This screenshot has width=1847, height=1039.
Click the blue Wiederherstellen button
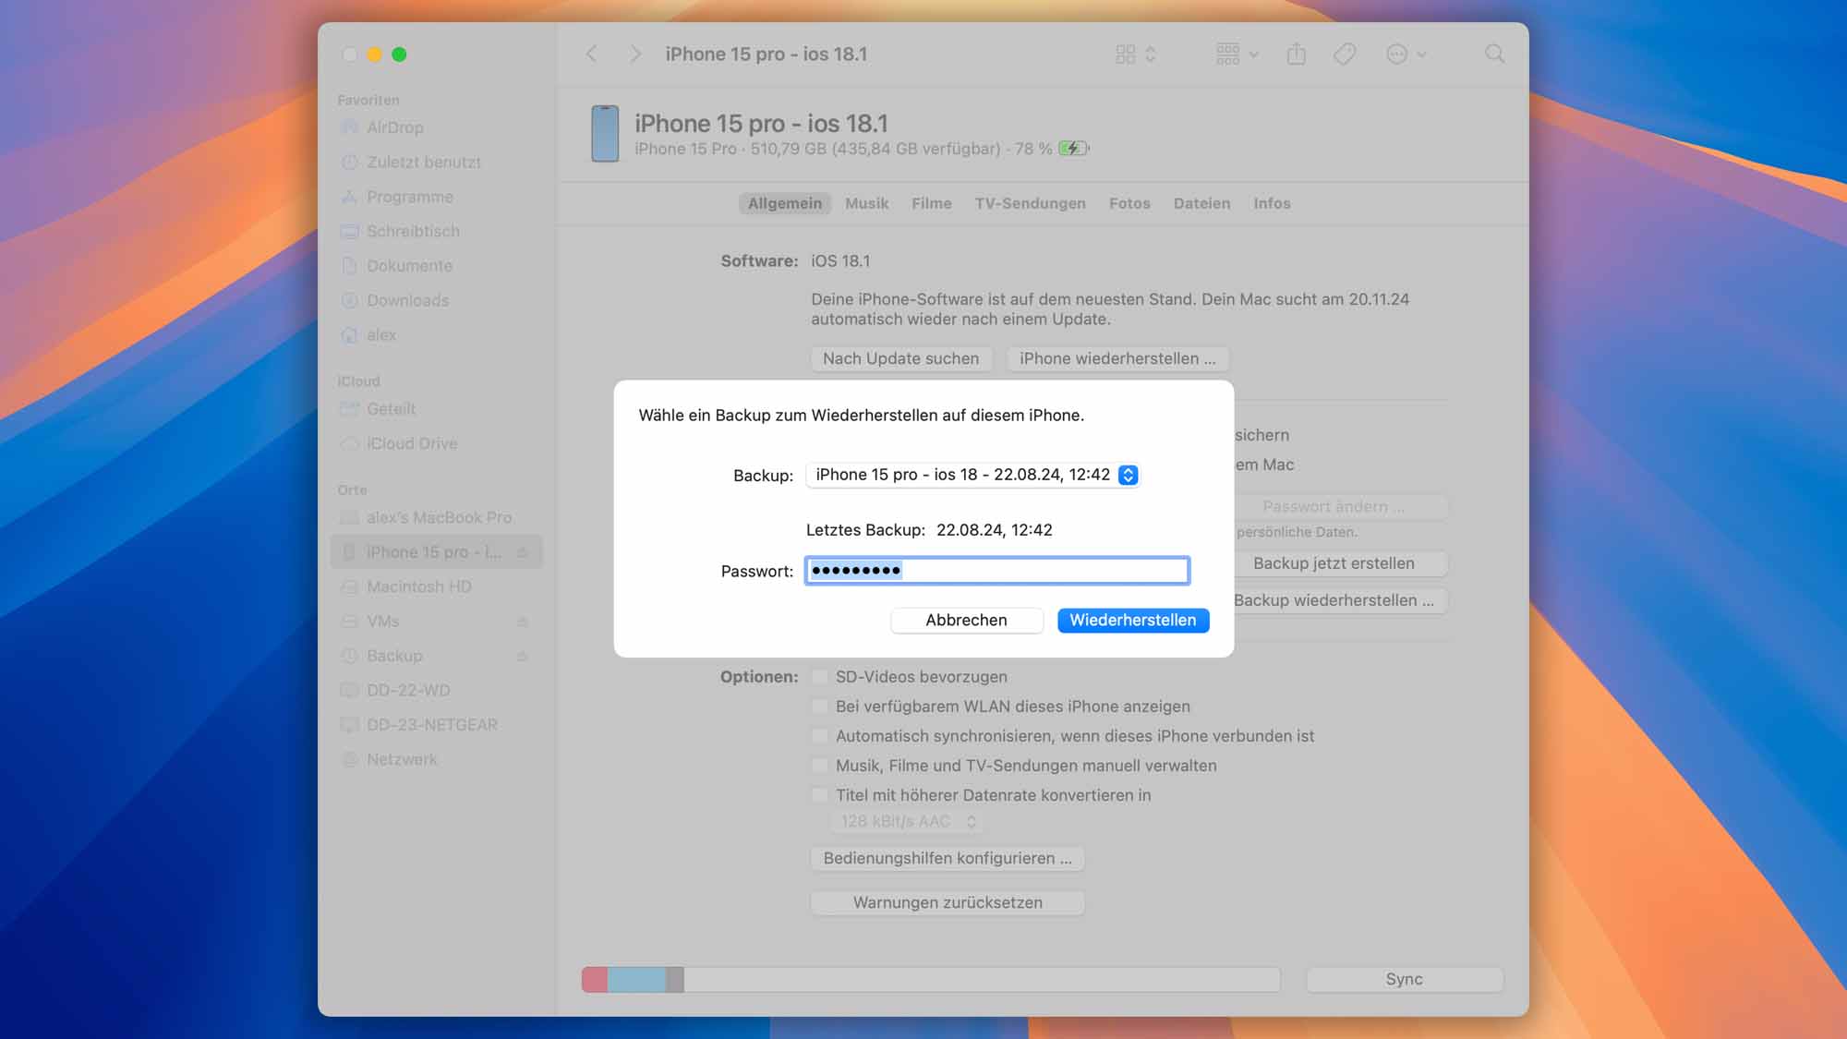1133,621
